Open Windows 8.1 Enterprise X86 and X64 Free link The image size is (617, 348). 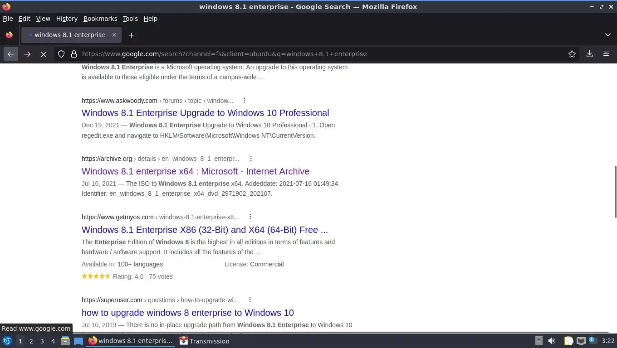205,230
